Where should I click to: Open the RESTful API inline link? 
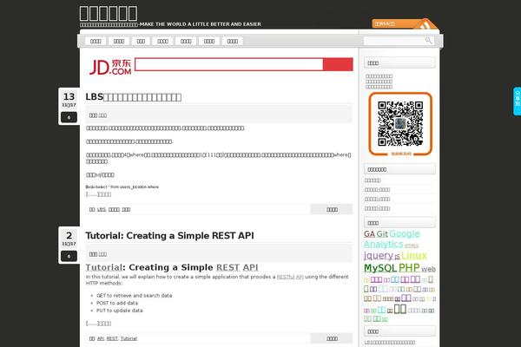tap(290, 277)
